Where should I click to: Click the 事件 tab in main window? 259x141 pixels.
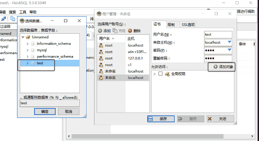[x=242, y=44]
